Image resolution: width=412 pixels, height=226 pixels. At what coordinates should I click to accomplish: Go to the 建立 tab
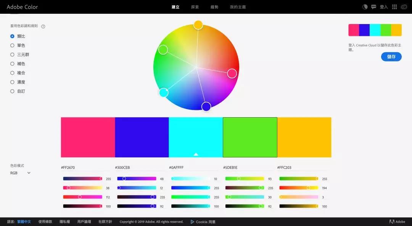pos(175,7)
